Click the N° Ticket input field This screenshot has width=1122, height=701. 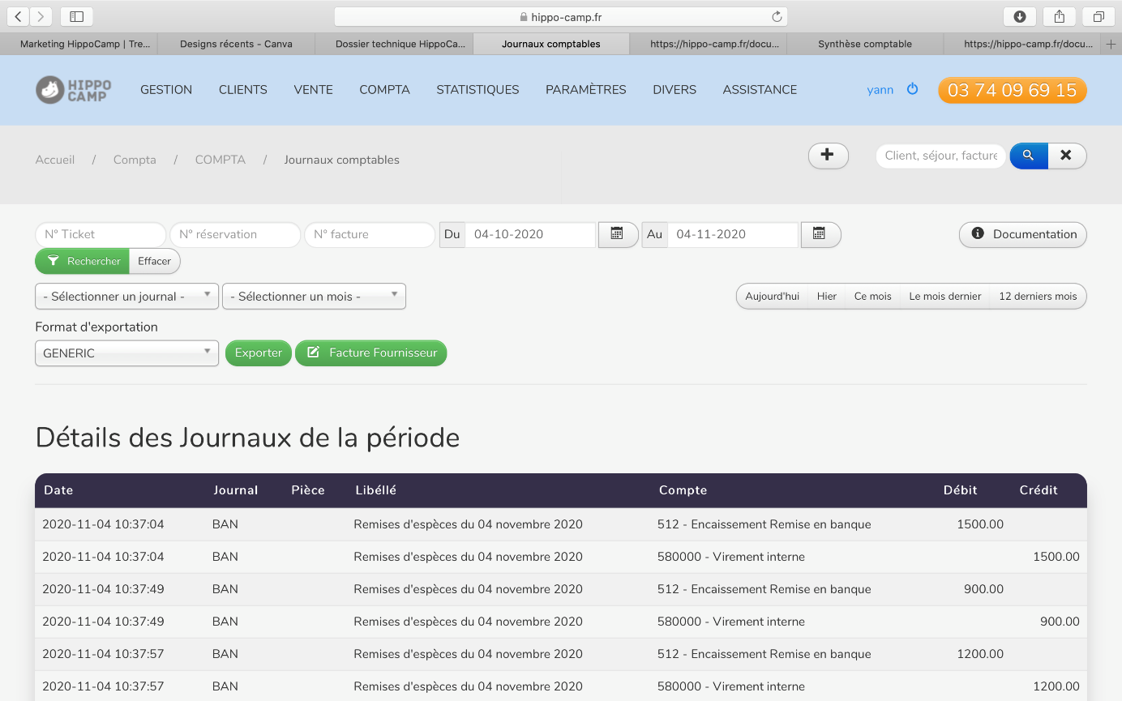tap(101, 234)
